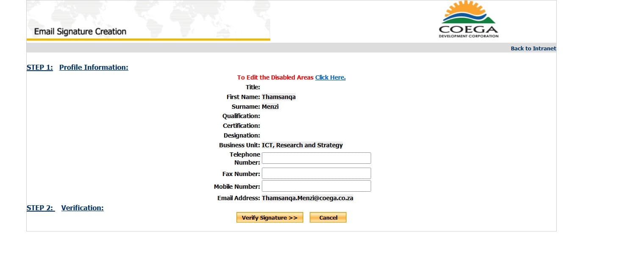Click into the Mobile Number field

(316, 186)
